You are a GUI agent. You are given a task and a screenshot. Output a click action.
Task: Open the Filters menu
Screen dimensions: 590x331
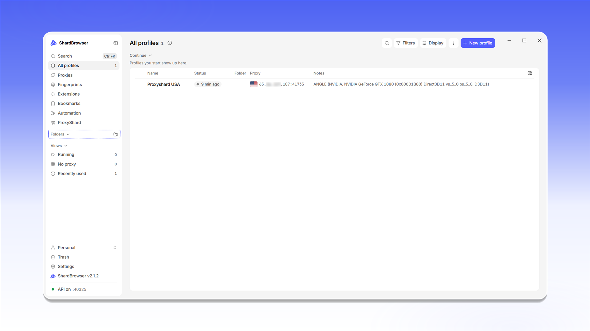point(406,43)
